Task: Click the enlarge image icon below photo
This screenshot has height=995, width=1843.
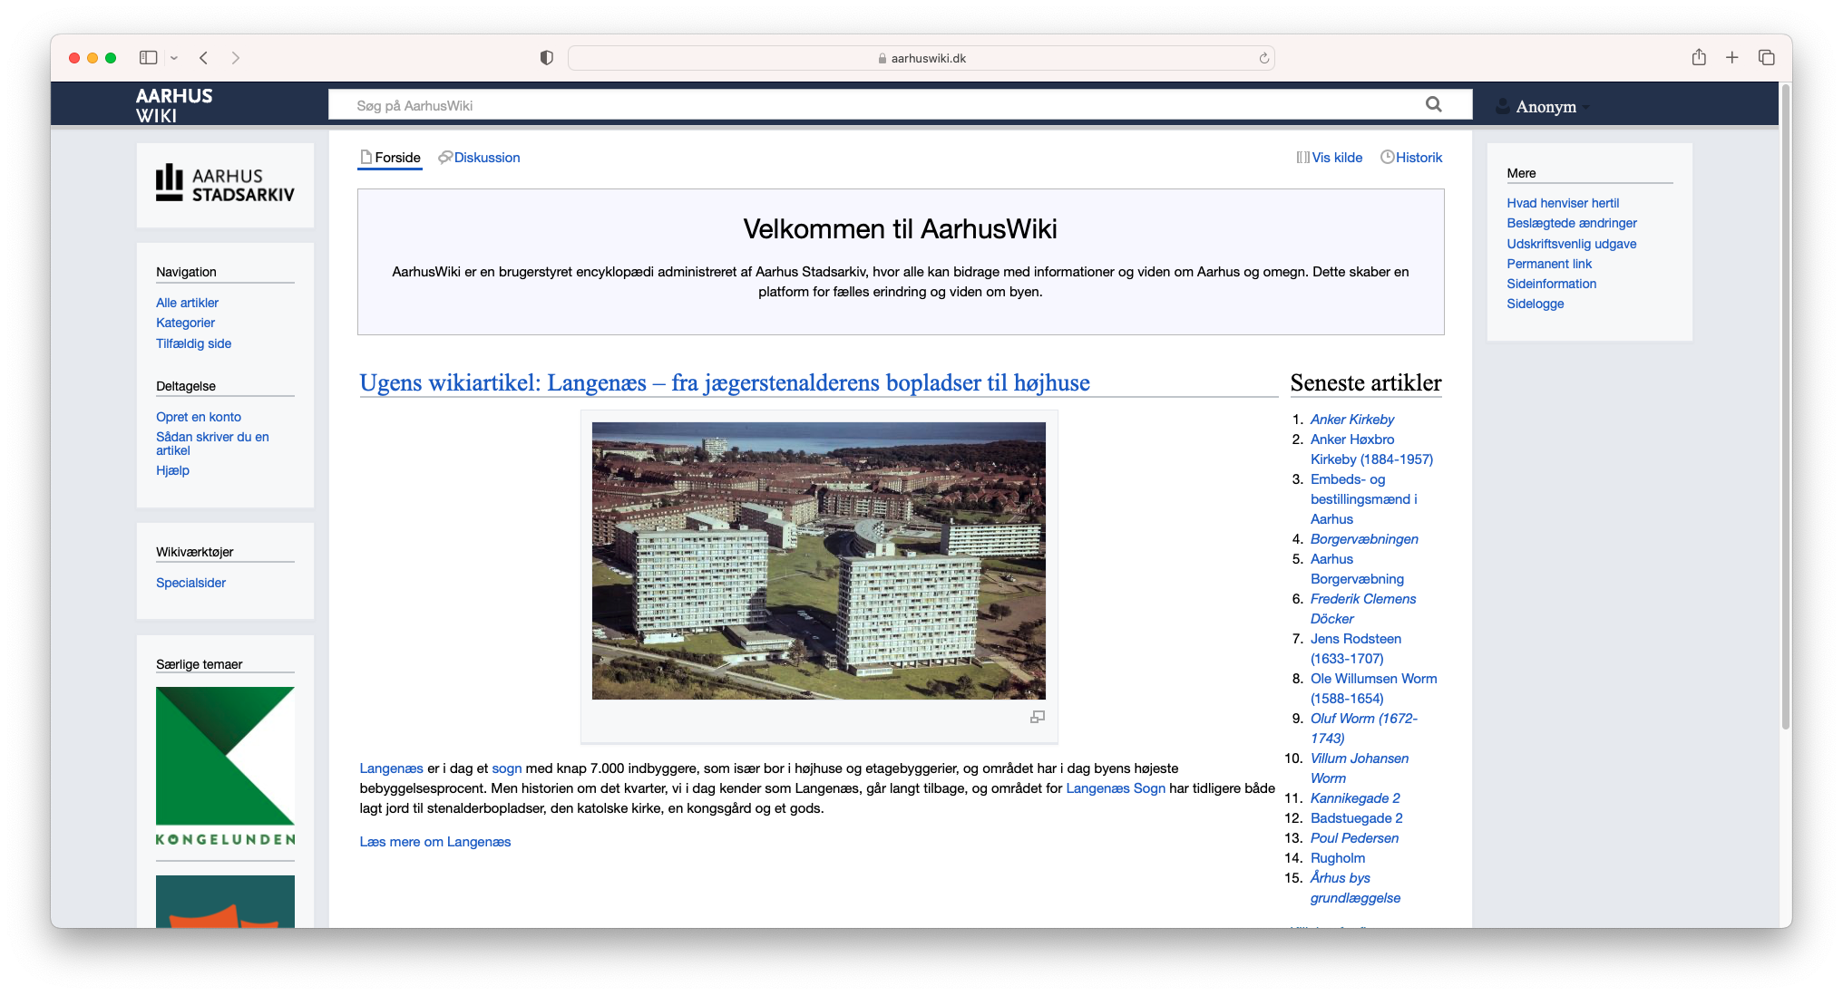Action: tap(1038, 717)
